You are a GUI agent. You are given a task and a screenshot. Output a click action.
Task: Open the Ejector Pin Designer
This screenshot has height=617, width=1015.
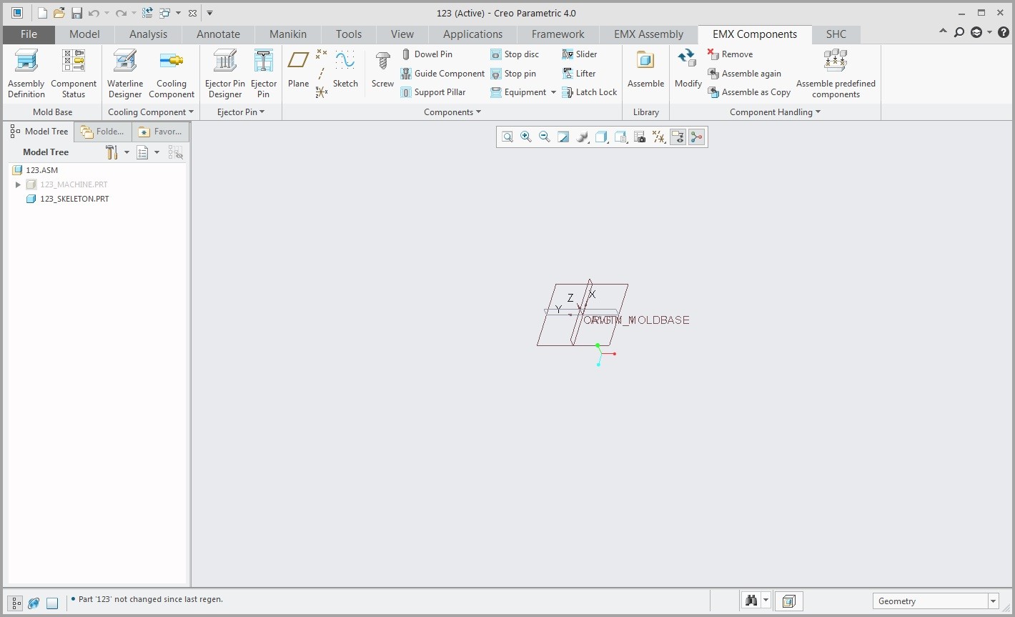tap(225, 74)
